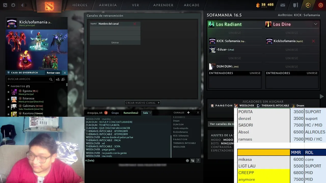This screenshot has height=183, width=326.
Task: Click Gordo estupido in channel members
Action: (x=181, y=128)
